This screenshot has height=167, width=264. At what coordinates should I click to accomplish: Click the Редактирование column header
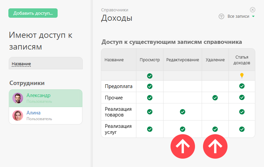click(182, 60)
